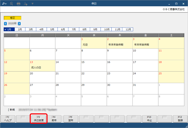Select the January 19 Sunday cell
The image size is (188, 128).
point(16,77)
